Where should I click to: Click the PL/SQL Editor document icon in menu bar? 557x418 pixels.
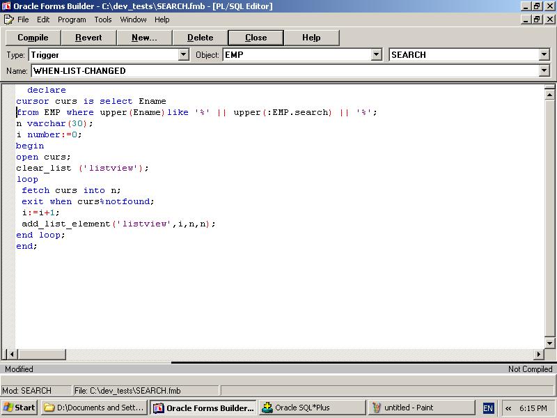8,20
